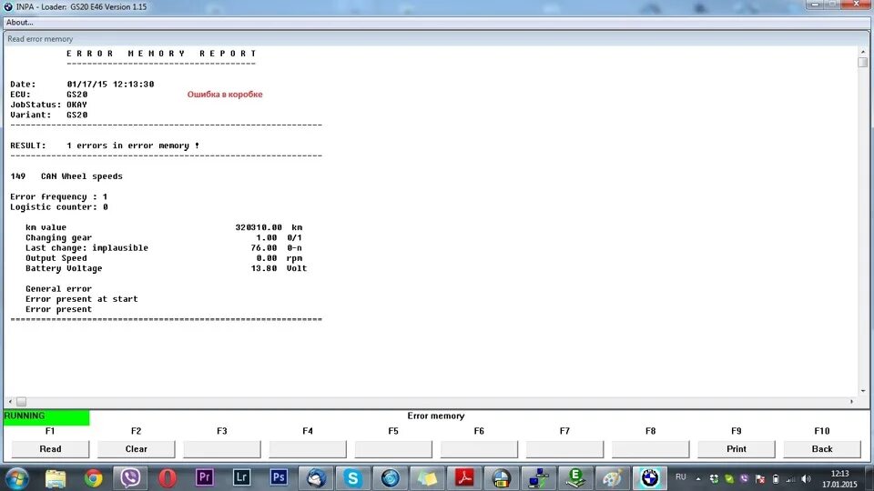Click the volume speaker tray icon
874x491 pixels.
[x=806, y=479]
